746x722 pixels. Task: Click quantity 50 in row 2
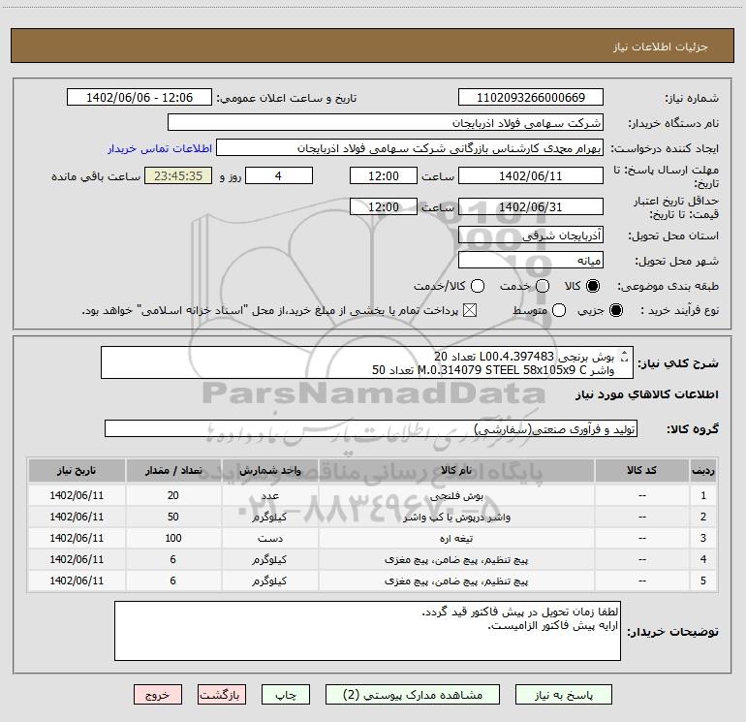pyautogui.click(x=173, y=517)
